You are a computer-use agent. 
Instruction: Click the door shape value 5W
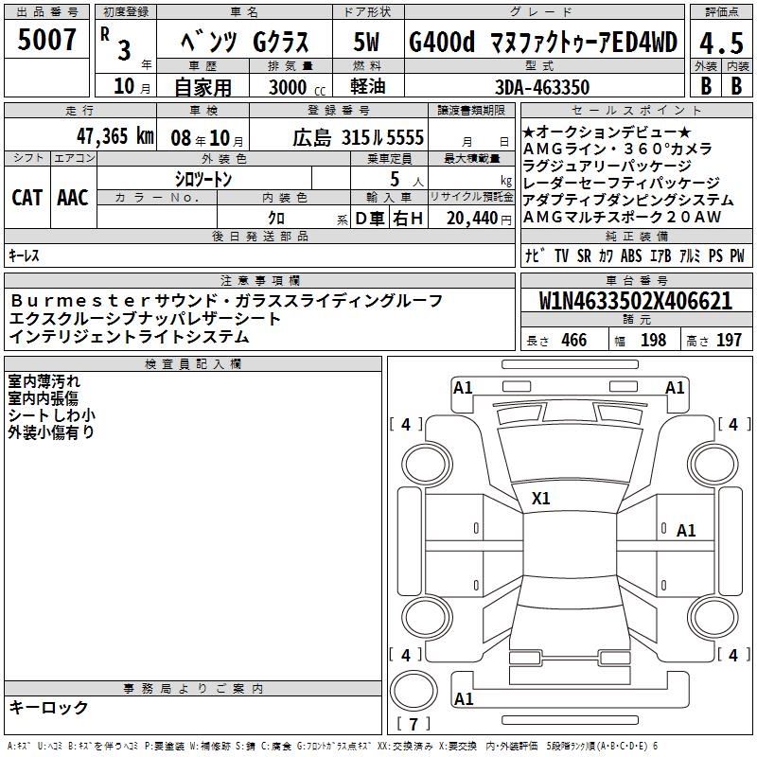[367, 42]
